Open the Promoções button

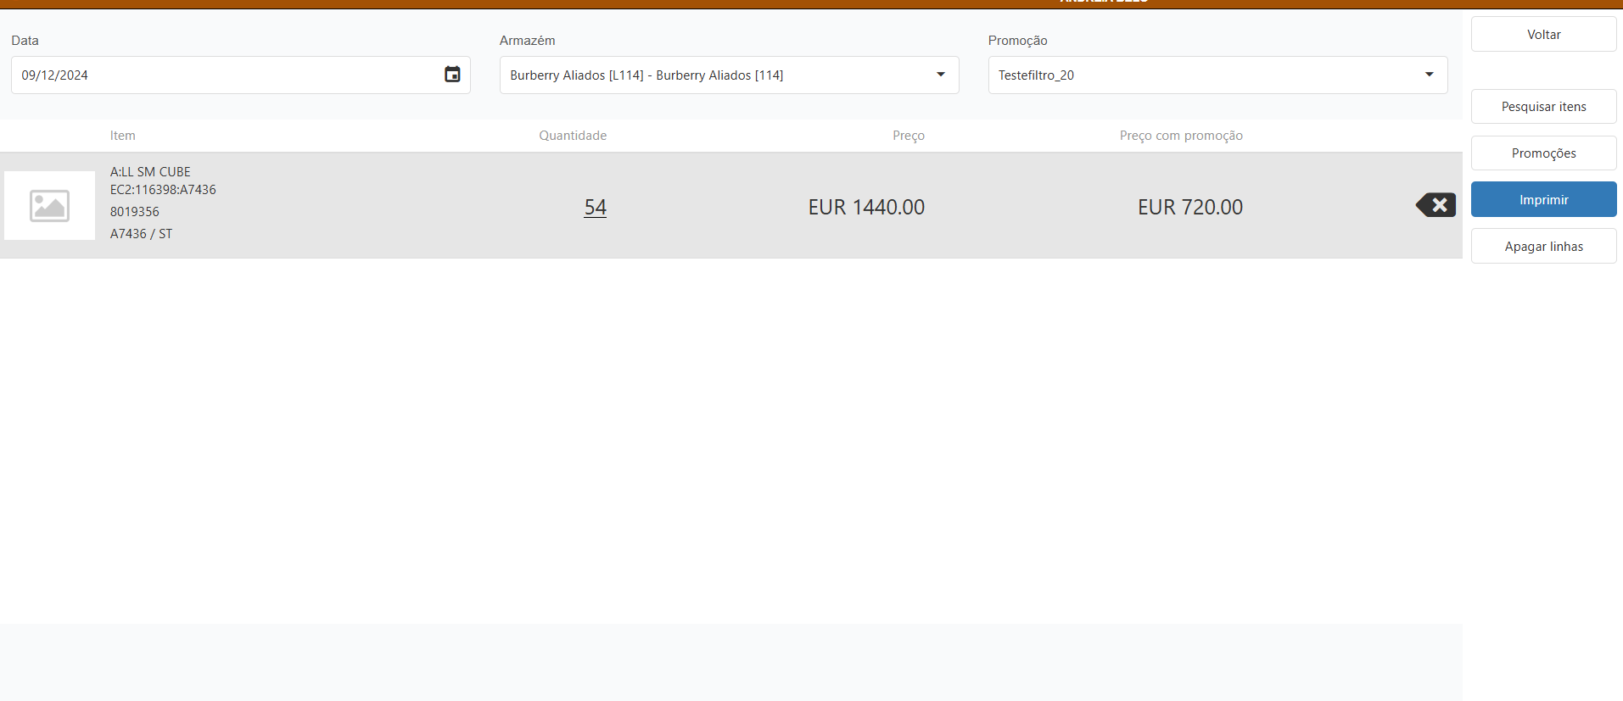point(1543,153)
